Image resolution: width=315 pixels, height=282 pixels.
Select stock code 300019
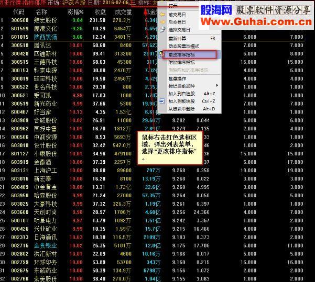click(20, 79)
